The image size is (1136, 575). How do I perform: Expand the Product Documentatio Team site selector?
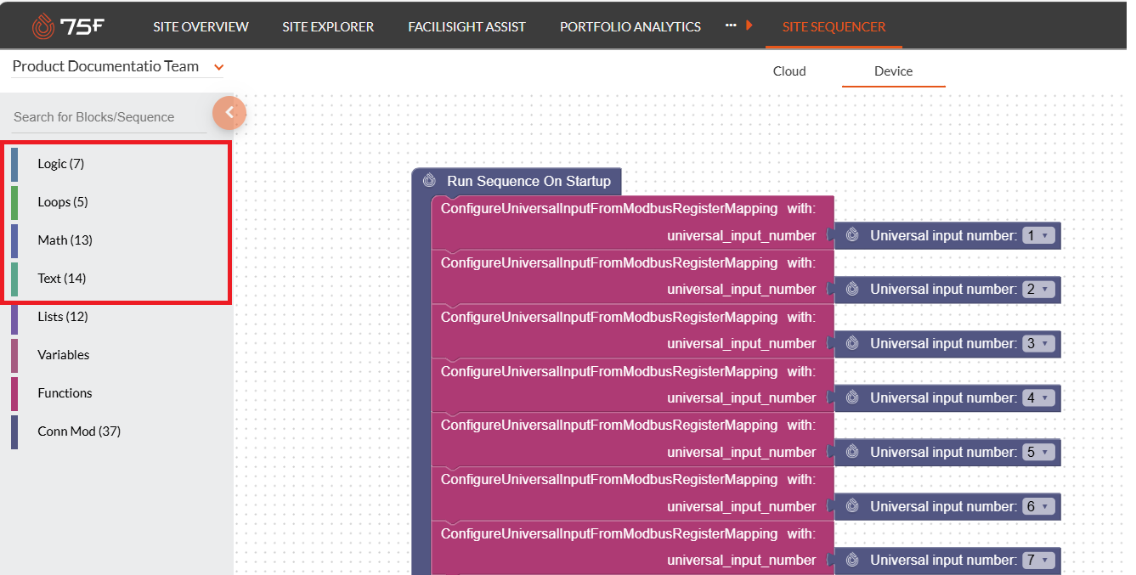click(218, 67)
